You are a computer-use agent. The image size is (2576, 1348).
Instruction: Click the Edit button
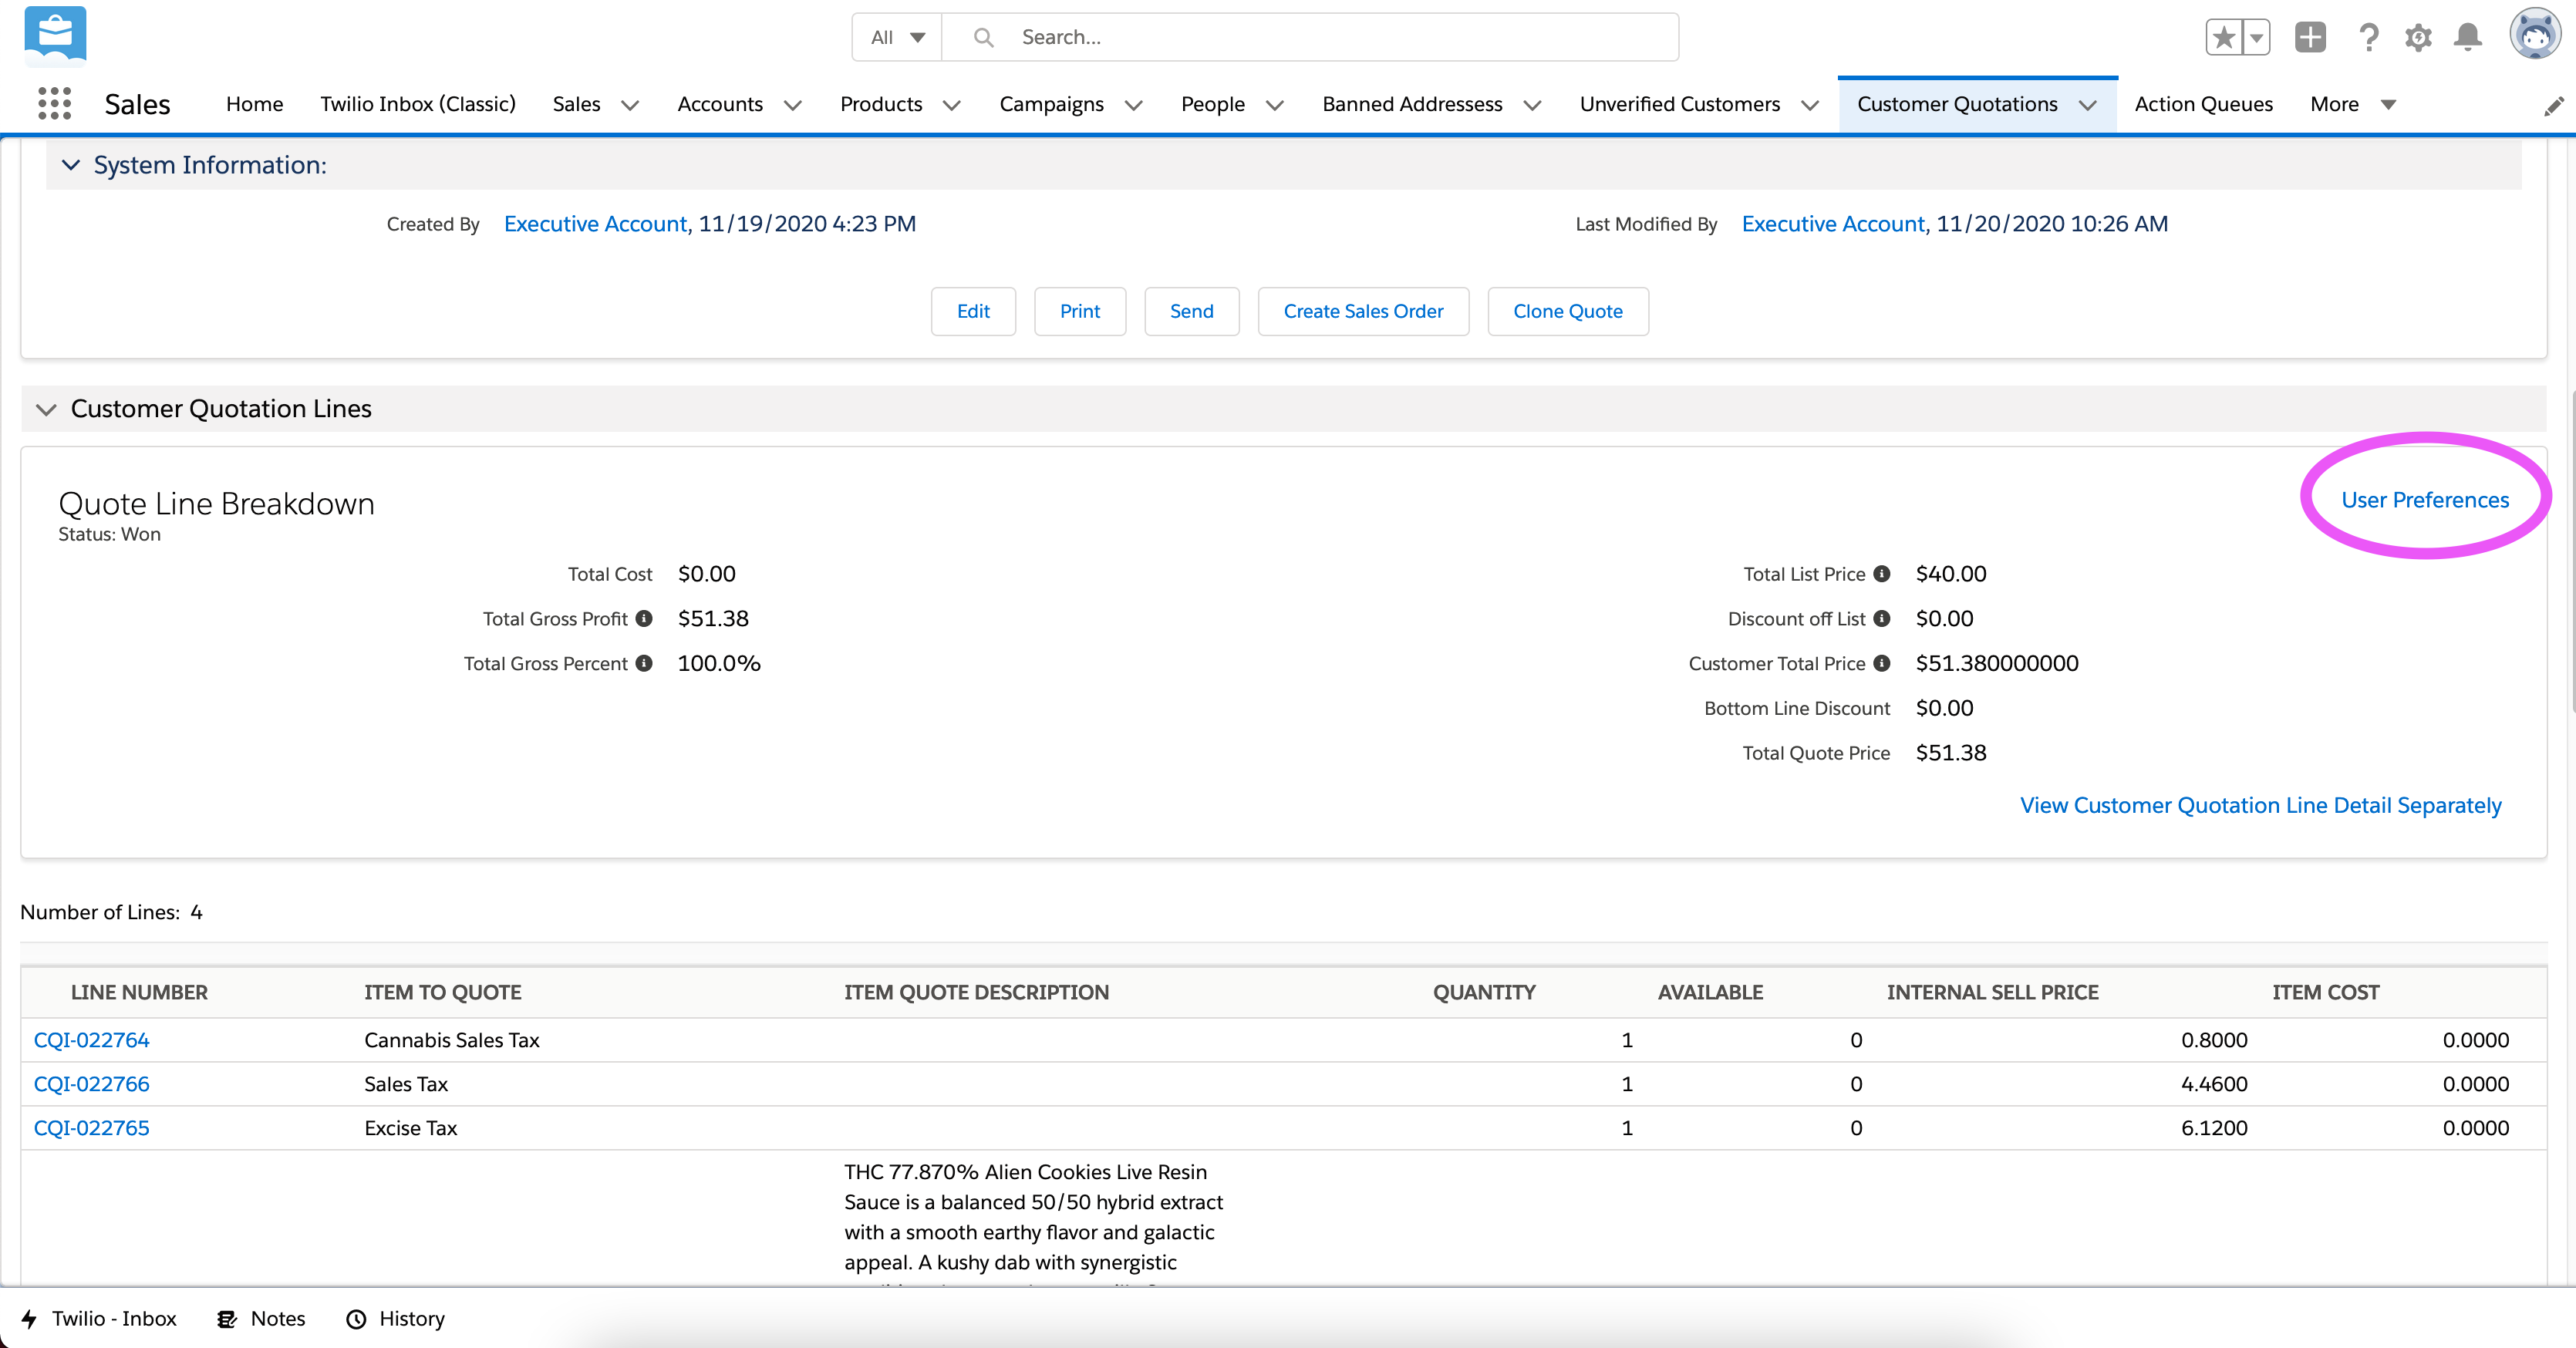(x=973, y=311)
